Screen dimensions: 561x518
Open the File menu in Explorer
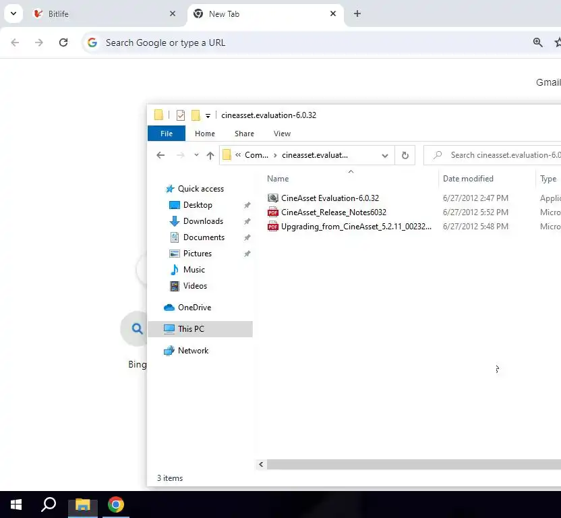pyautogui.click(x=167, y=134)
